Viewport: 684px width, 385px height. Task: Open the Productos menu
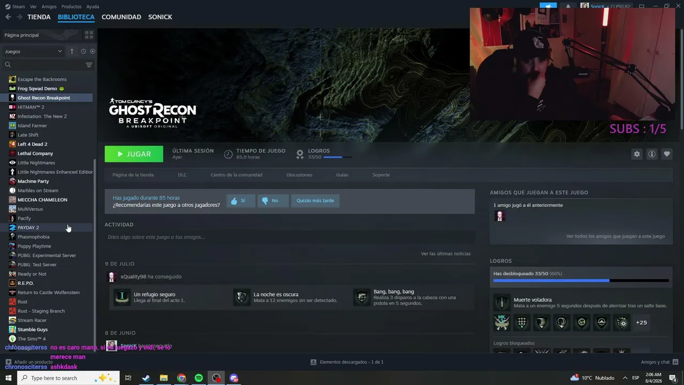click(x=72, y=6)
